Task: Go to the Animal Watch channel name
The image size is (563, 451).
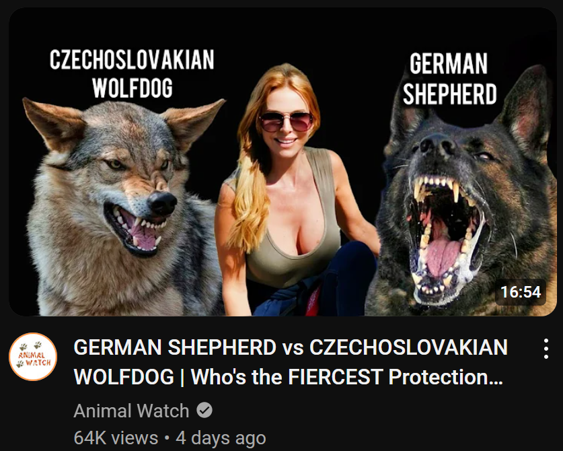Action: pyautogui.click(x=131, y=411)
